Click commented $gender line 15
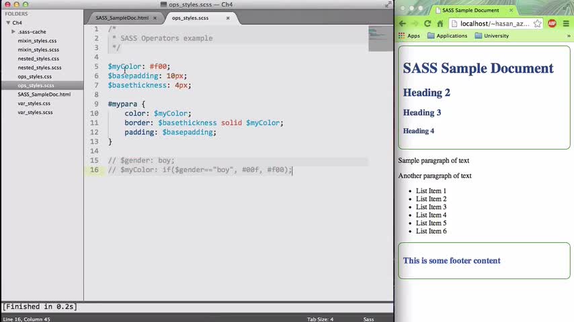Image resolution: width=574 pixels, height=322 pixels. pyautogui.click(x=141, y=160)
